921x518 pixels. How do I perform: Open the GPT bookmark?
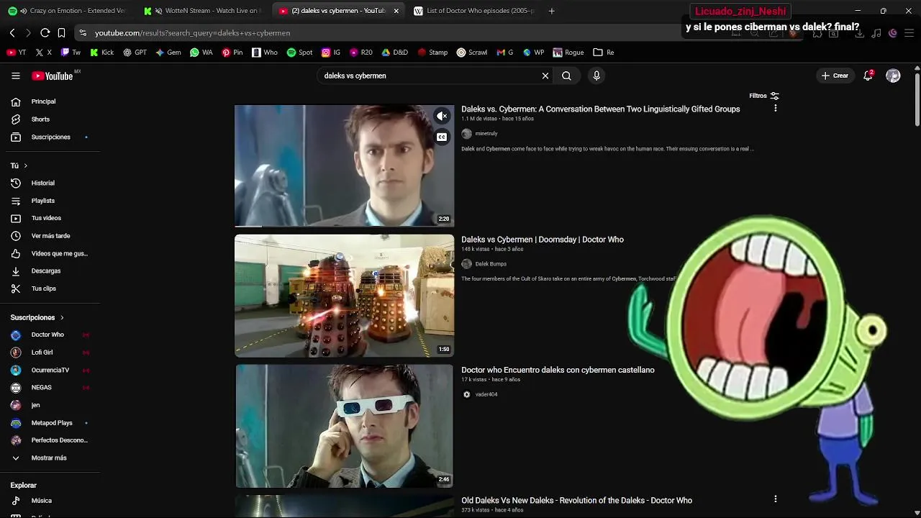click(135, 53)
